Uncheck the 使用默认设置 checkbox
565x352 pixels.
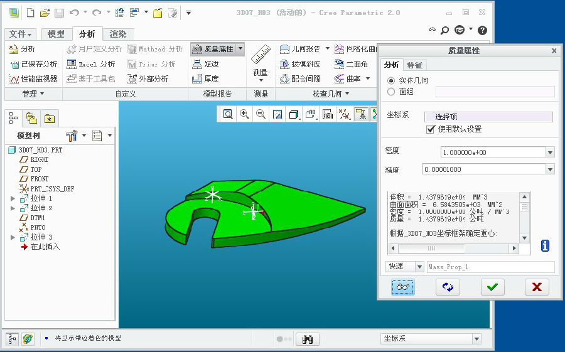pos(430,129)
